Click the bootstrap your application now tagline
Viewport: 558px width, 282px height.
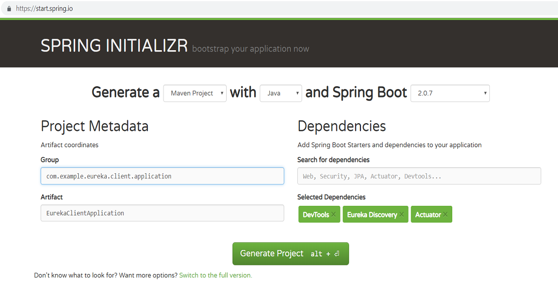tap(251, 49)
